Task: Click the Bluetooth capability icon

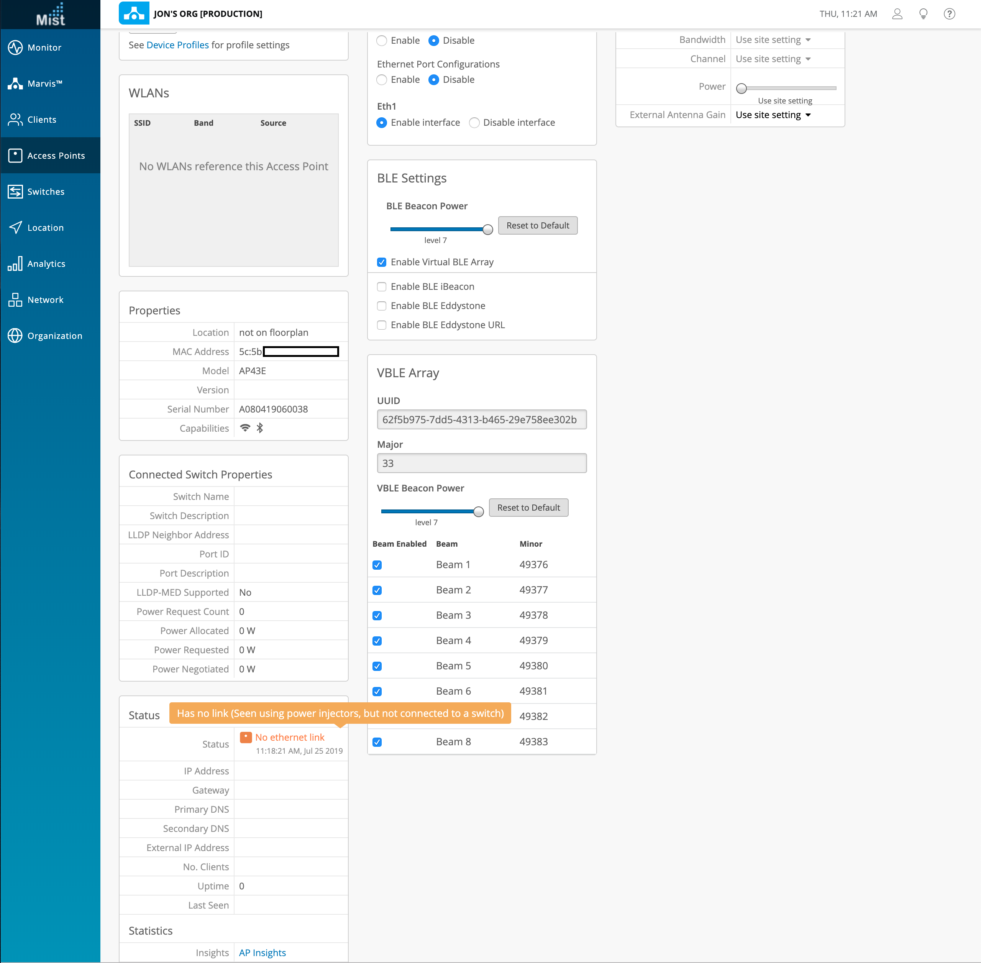Action: [x=260, y=428]
